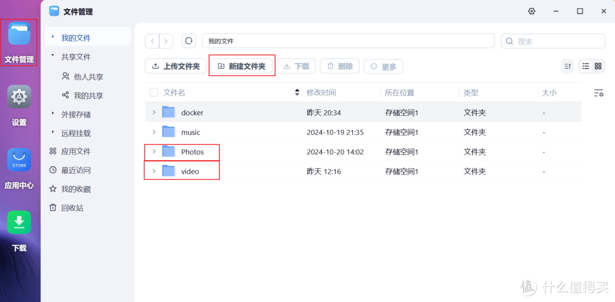This screenshot has width=615, height=302.
Task: Click time 昨天 12:16
Action: point(323,171)
